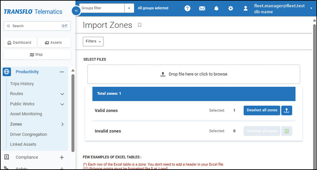The width and height of the screenshot is (317, 170).
Task: Open notifications bell icon
Action: (217, 8)
